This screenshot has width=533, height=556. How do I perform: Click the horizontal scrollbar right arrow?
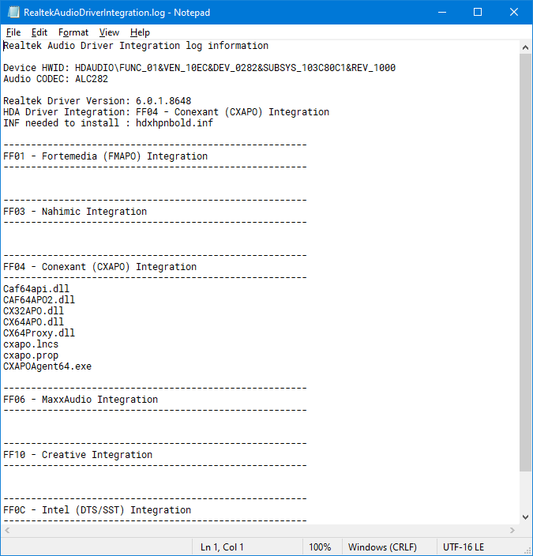coord(512,531)
